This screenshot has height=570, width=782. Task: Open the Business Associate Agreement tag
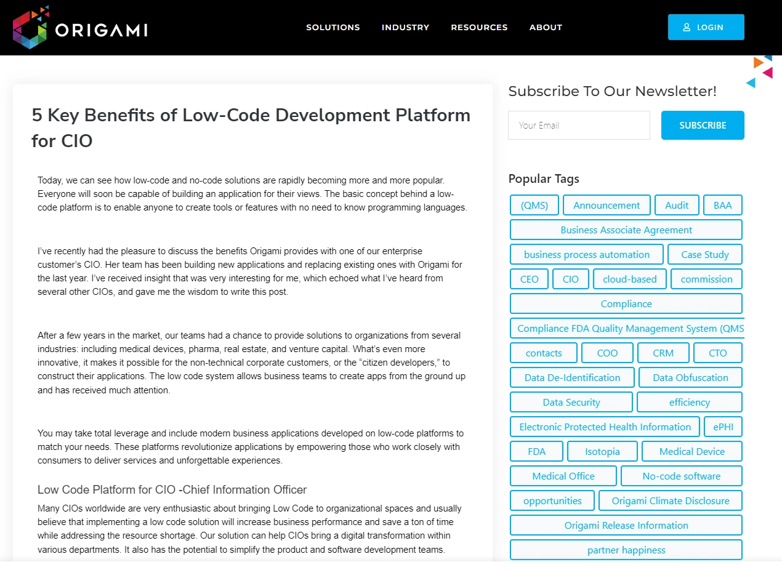coord(626,230)
